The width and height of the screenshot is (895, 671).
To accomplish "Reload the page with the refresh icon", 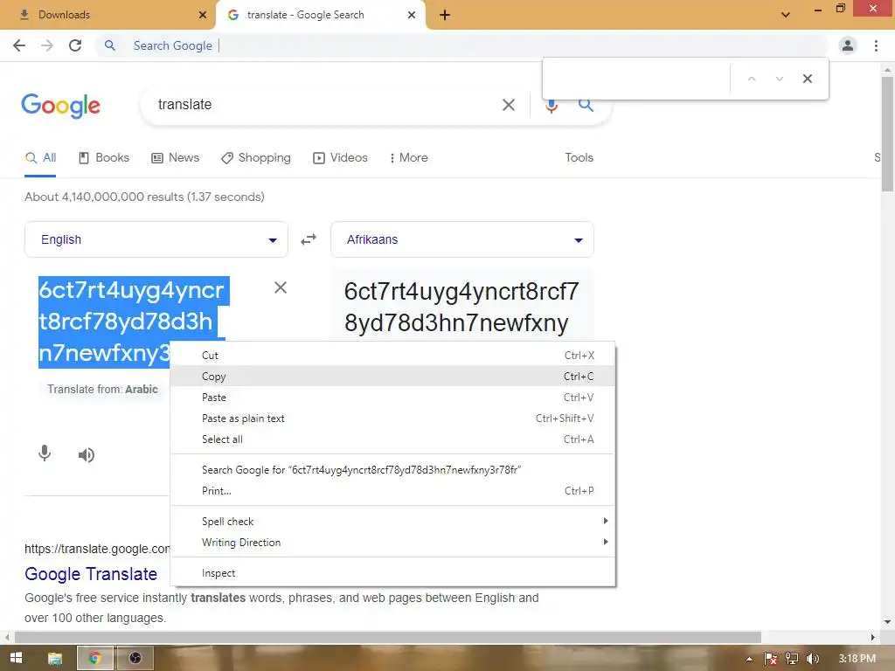I will [75, 45].
